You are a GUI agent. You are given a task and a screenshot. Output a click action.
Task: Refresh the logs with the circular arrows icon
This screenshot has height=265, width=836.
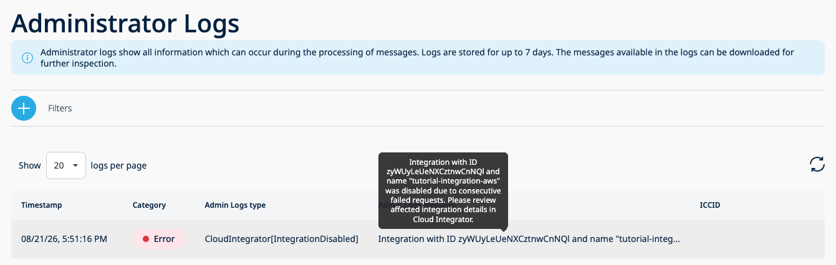pyautogui.click(x=817, y=164)
